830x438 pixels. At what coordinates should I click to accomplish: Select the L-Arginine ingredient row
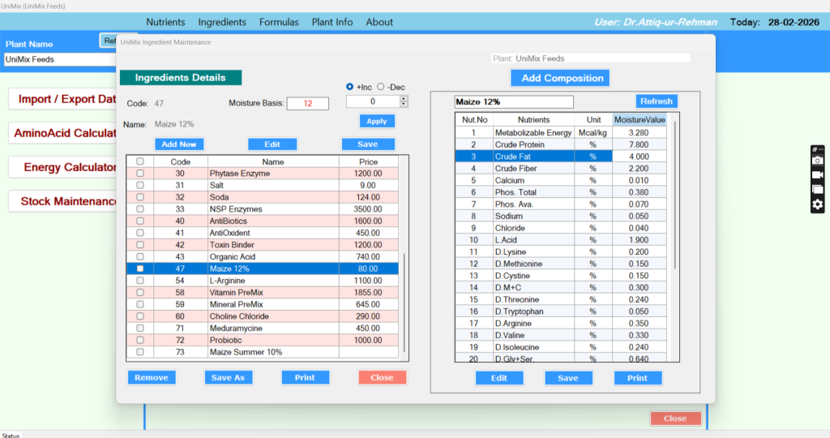pos(272,280)
